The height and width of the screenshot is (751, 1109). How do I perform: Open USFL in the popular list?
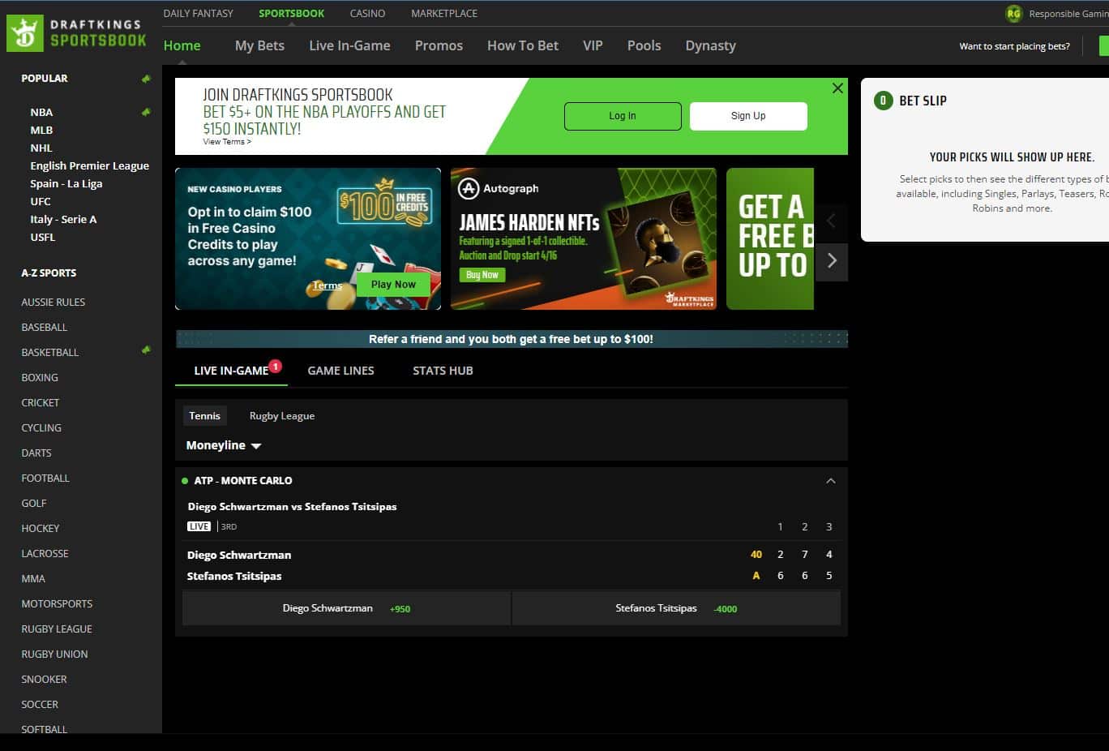[43, 237]
